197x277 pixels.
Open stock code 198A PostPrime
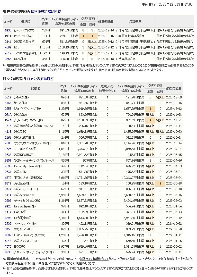(8, 36)
